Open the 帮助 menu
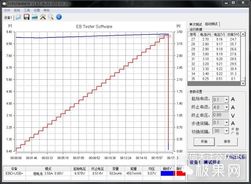Screen dimensions: 251x184 (47, 11)
